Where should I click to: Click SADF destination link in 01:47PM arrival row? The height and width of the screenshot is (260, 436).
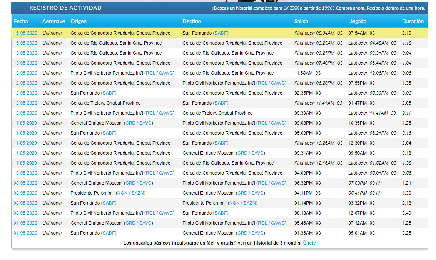tap(221, 103)
